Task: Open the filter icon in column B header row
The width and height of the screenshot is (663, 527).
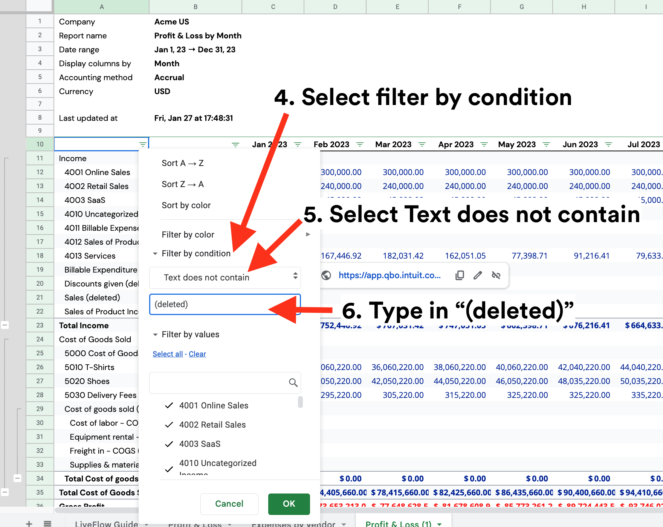Action: tap(235, 145)
